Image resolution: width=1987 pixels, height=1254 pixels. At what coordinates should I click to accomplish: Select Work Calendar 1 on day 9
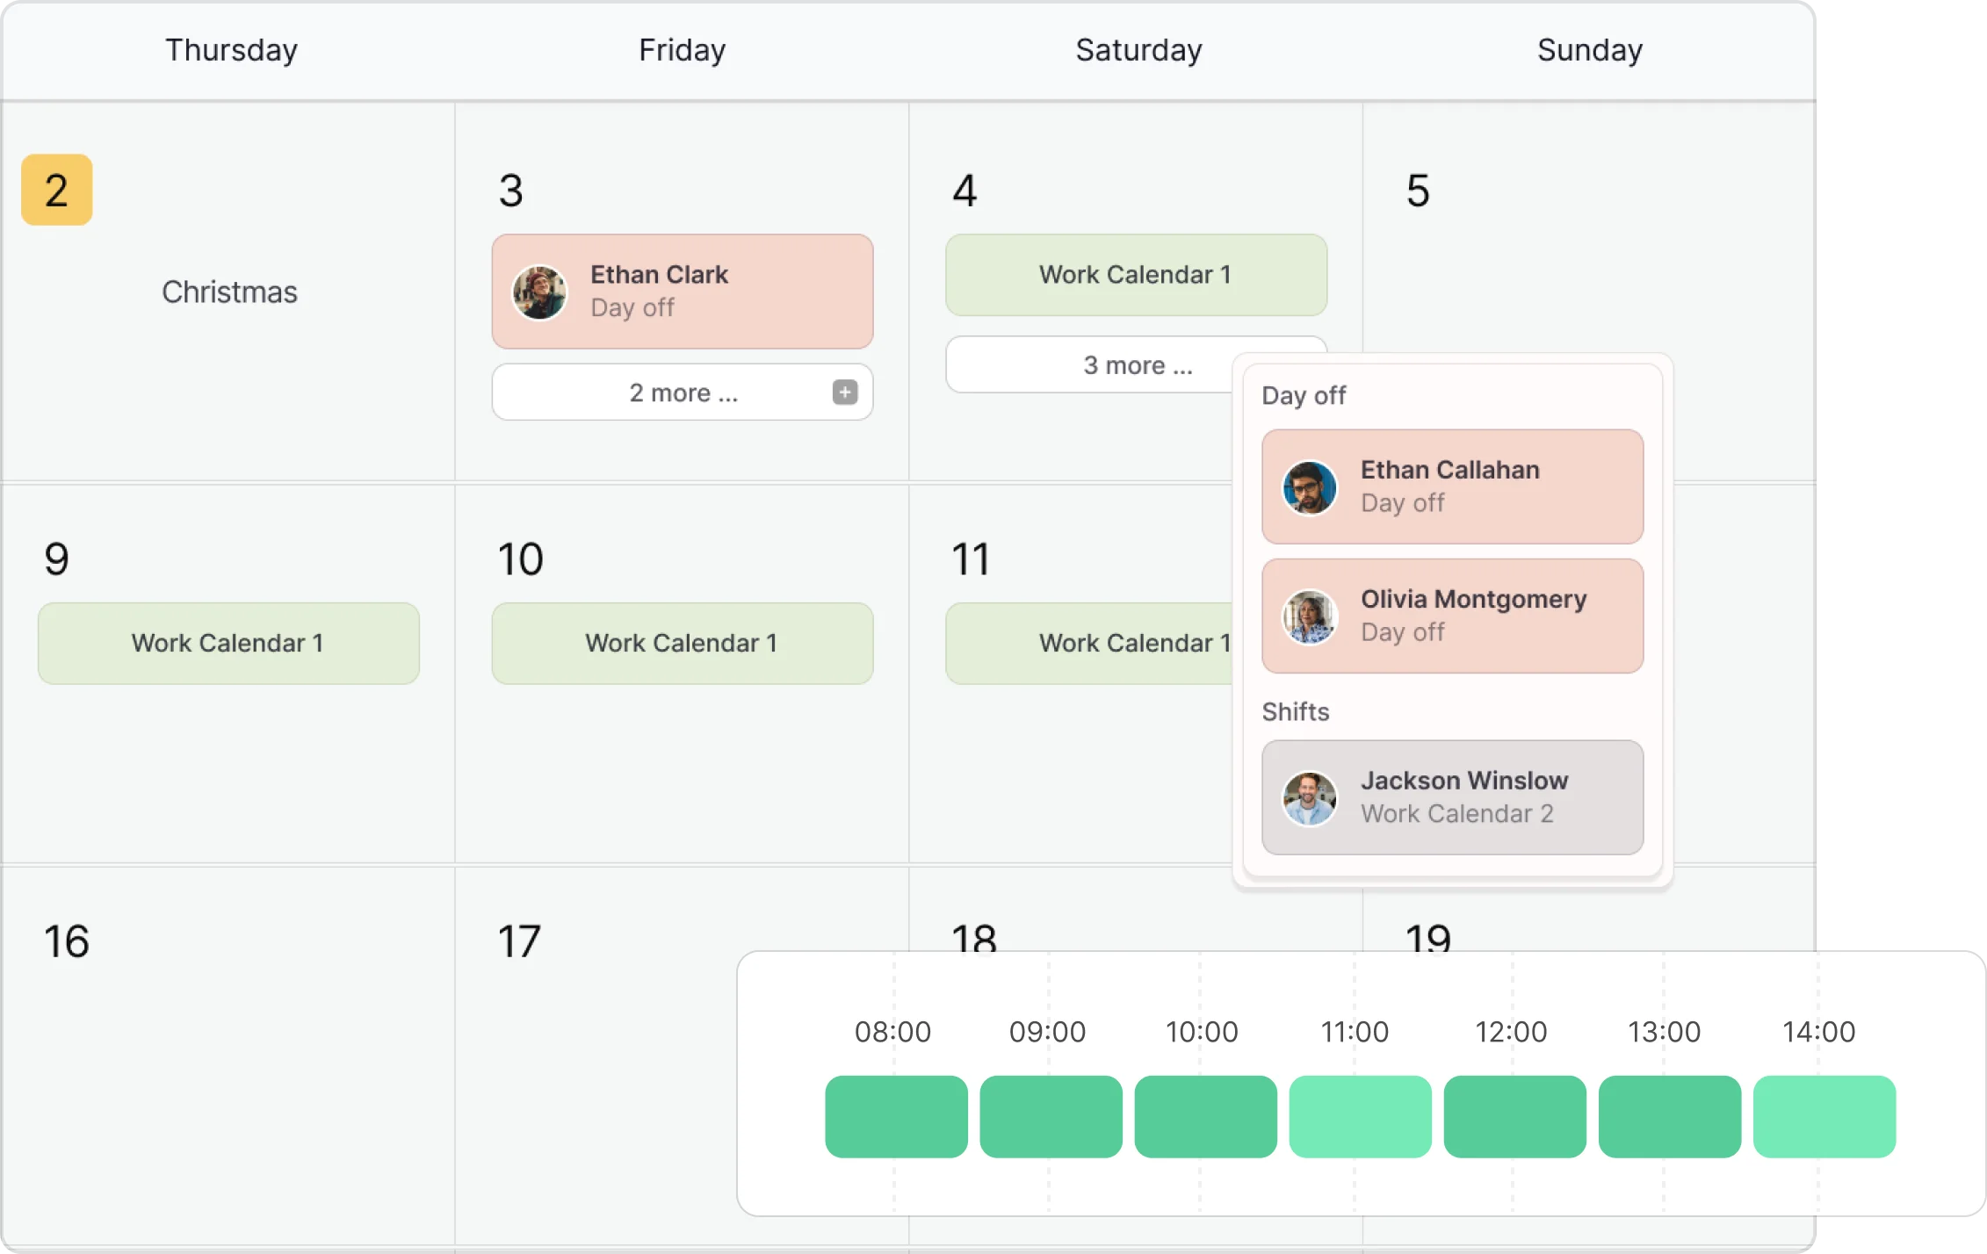pyautogui.click(x=228, y=644)
